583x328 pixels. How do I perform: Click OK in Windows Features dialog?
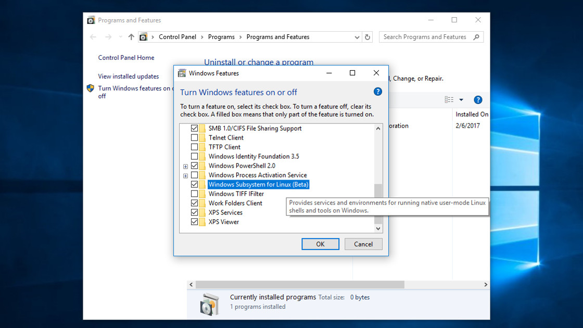[320, 244]
